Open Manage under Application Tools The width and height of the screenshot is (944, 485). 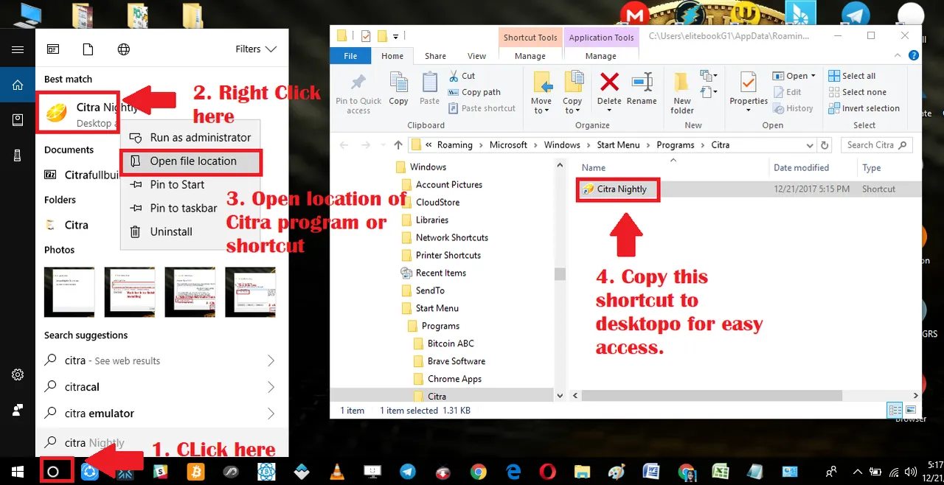601,56
